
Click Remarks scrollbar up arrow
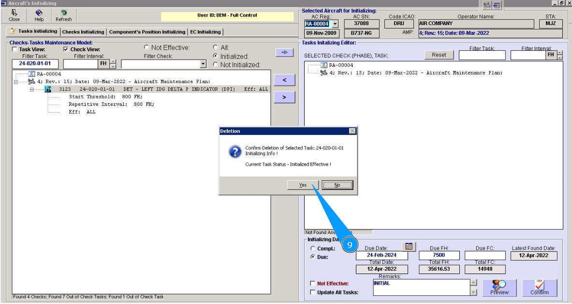[x=474, y=283]
